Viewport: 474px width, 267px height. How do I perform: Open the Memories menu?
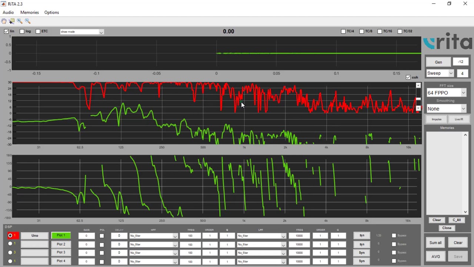pos(30,12)
